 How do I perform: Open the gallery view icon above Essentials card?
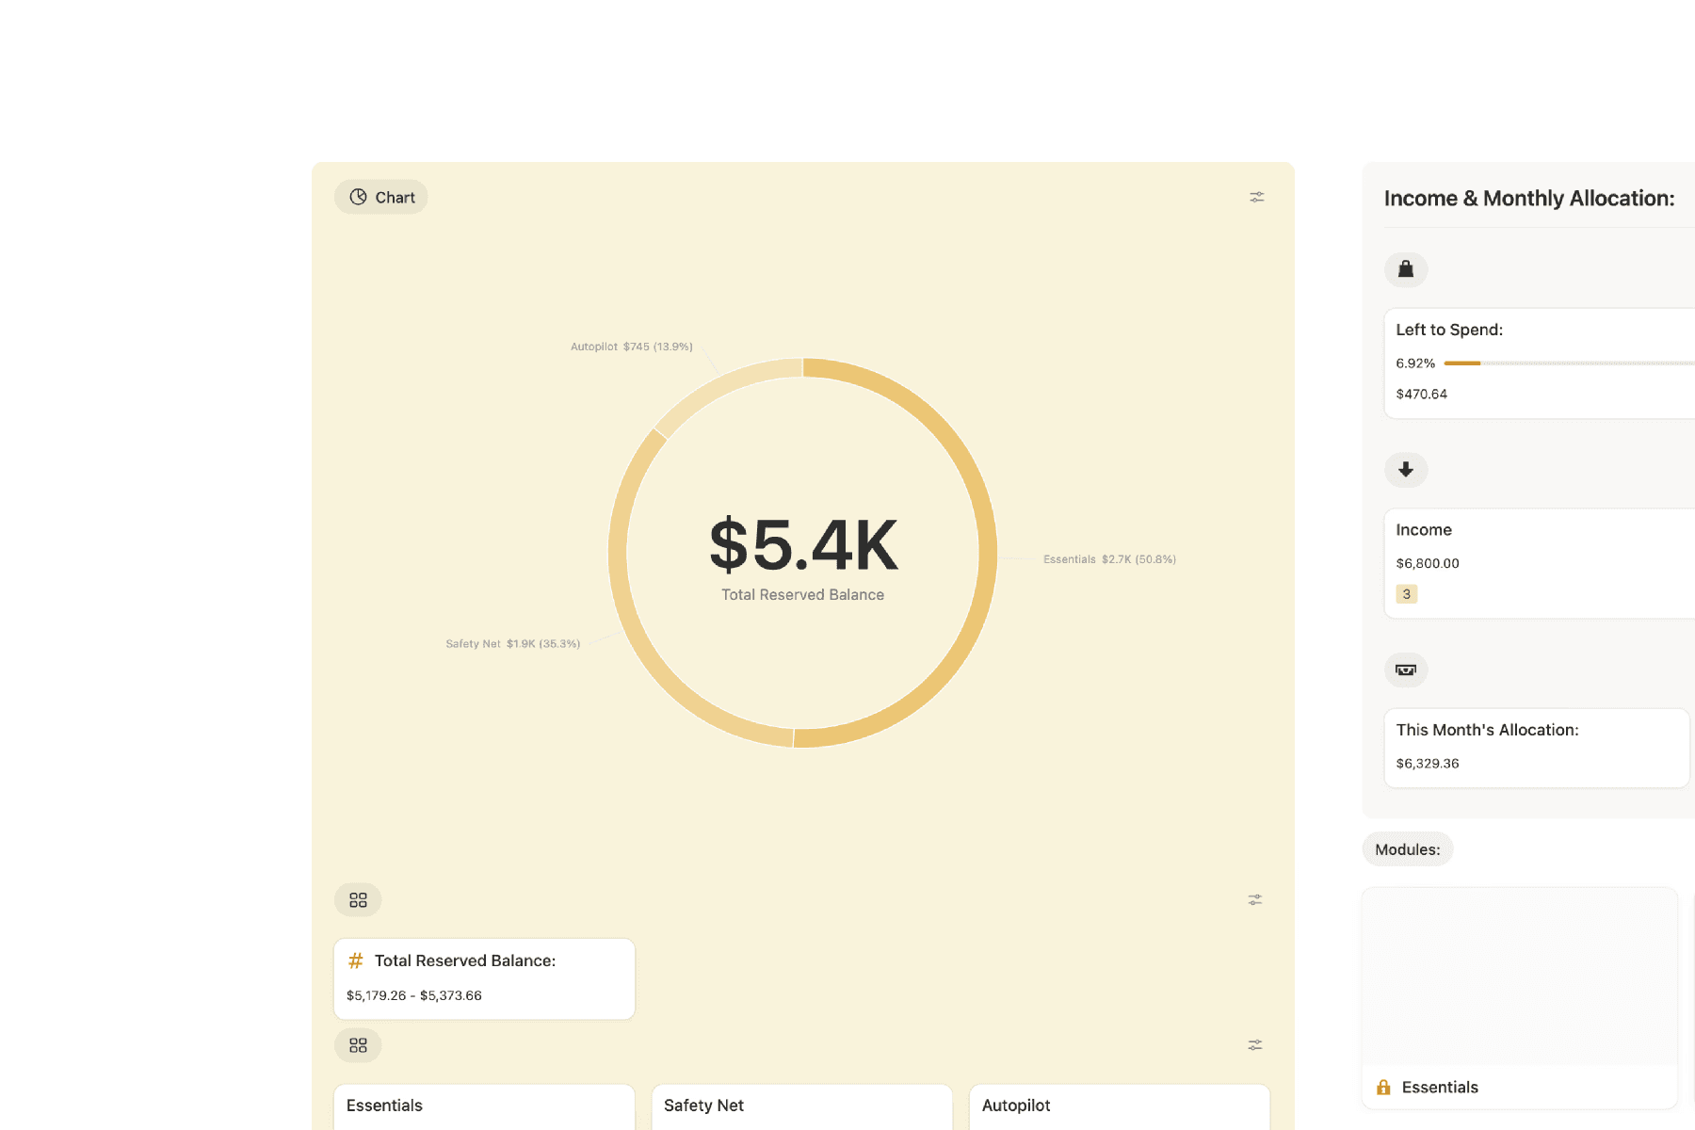click(358, 1045)
